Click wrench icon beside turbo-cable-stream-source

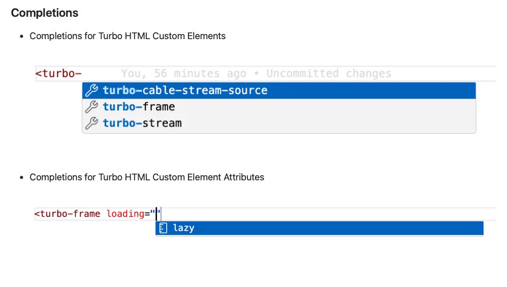pos(91,90)
